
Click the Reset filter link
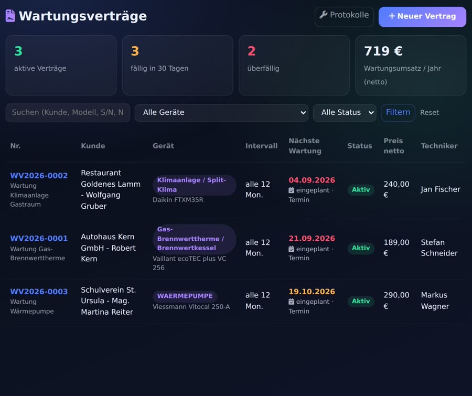coord(429,113)
